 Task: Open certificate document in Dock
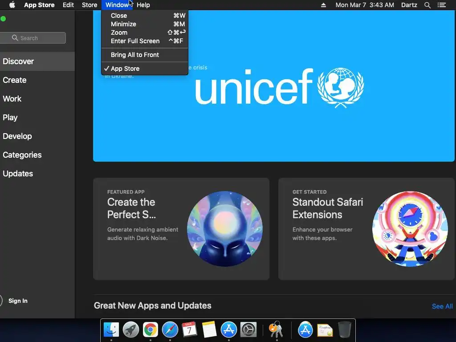[325, 330]
